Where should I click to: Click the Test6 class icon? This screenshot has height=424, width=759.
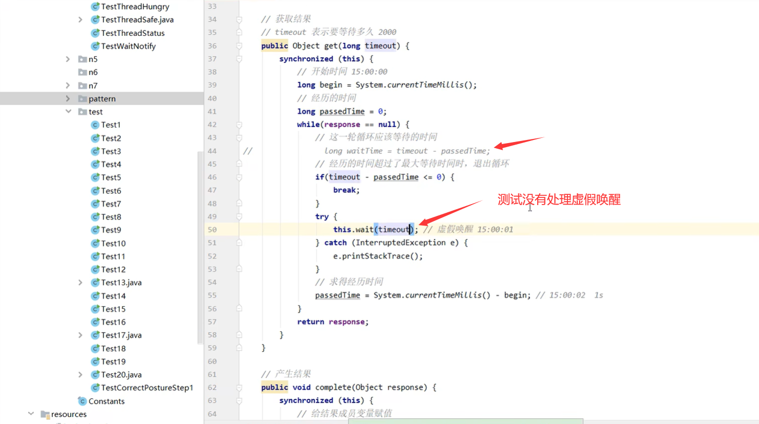95,191
